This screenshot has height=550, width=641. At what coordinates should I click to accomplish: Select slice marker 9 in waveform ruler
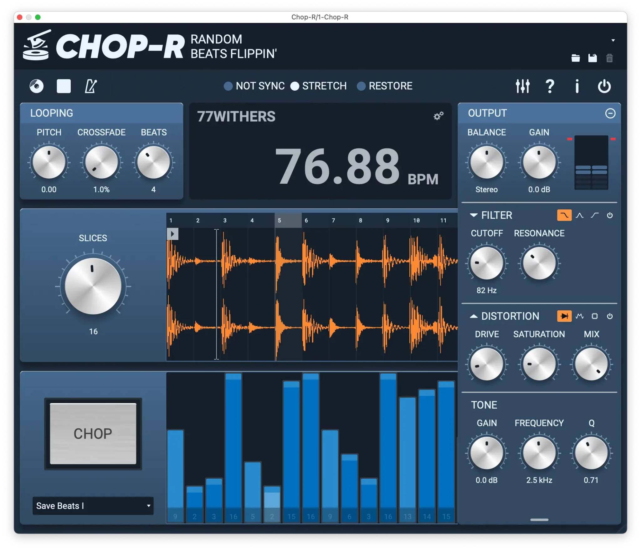397,220
